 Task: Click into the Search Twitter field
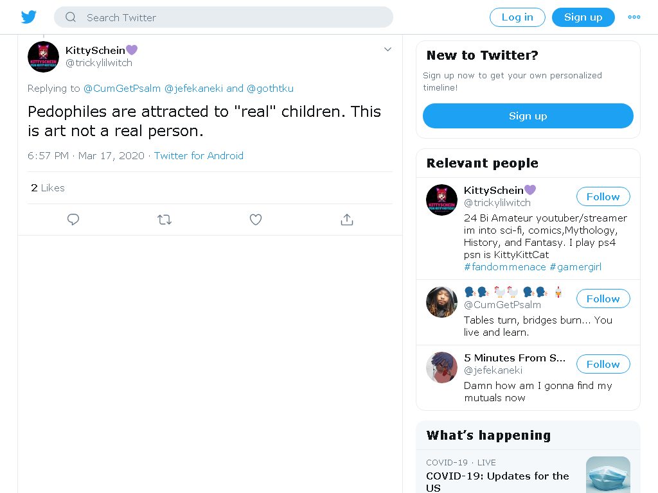point(223,17)
